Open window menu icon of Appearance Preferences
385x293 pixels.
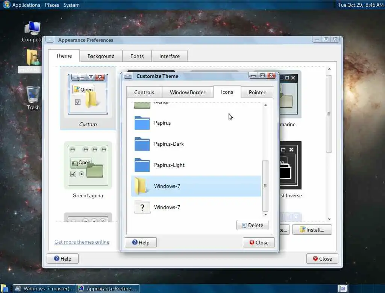(x=50, y=40)
